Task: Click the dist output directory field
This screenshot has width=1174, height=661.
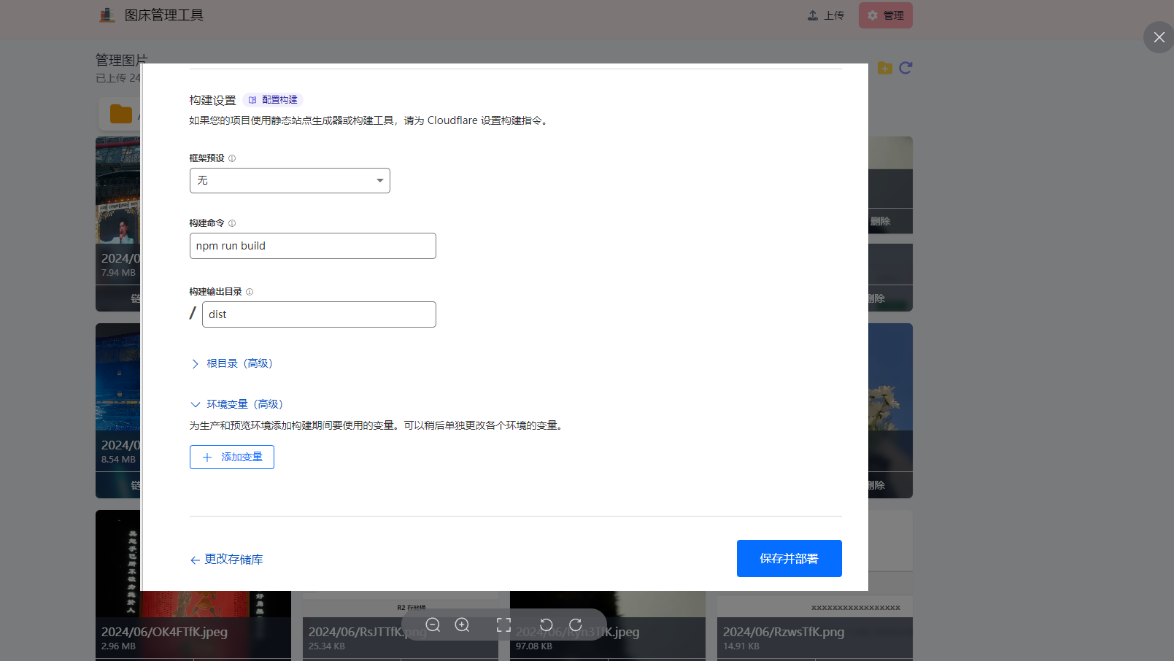Action: pos(319,314)
